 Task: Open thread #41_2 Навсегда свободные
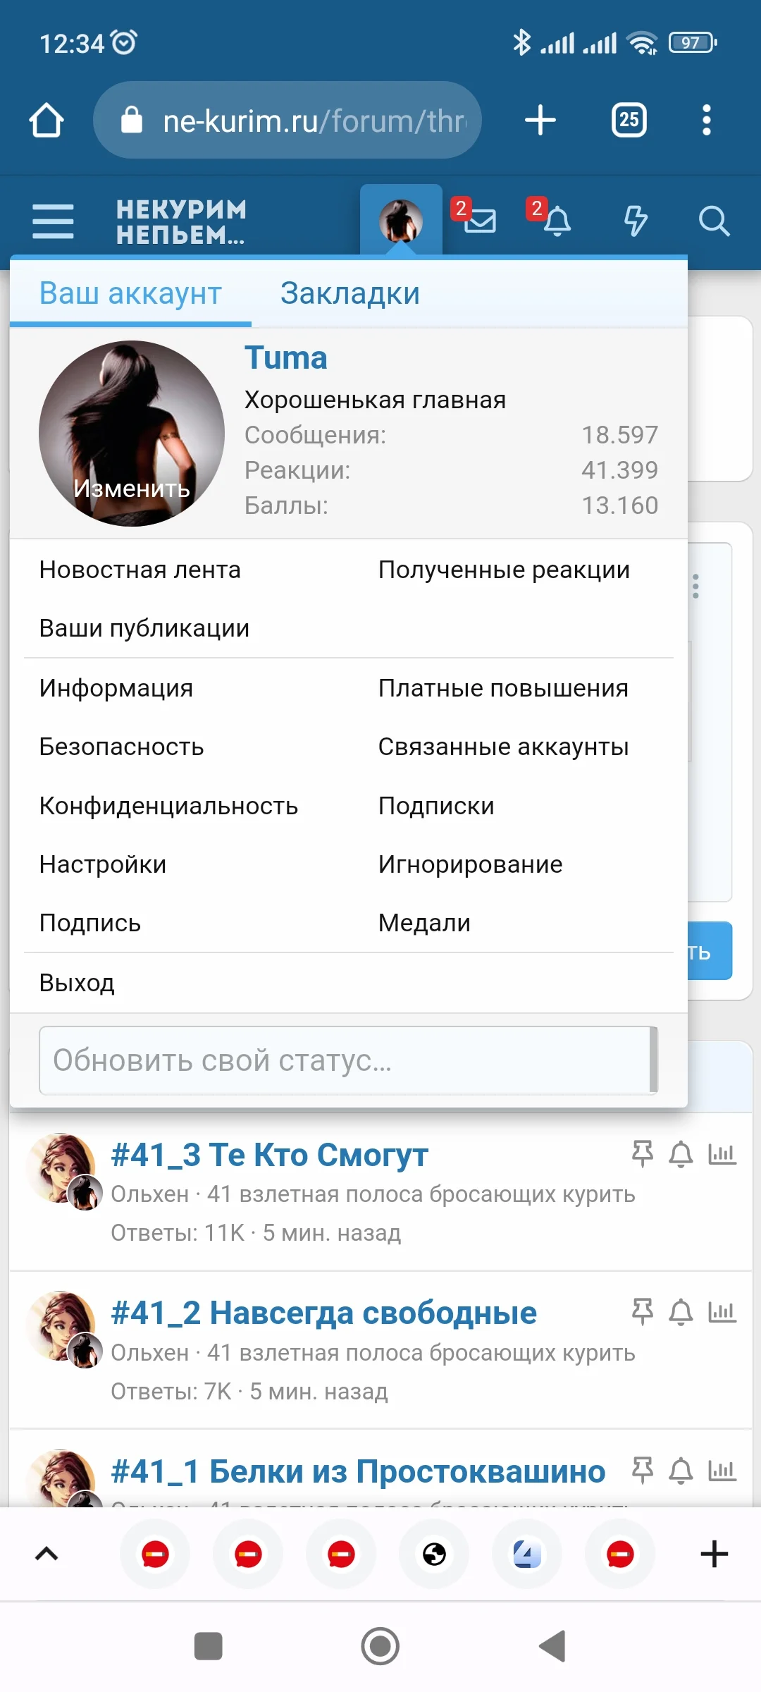pos(323,1313)
